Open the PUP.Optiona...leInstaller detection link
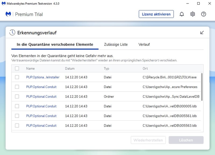This screenshot has width=215, height=155. click(x=43, y=77)
